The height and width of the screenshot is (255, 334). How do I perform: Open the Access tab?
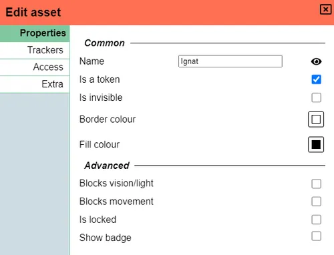coord(35,67)
